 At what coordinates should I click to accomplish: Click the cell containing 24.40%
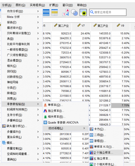(x=81, y=33)
